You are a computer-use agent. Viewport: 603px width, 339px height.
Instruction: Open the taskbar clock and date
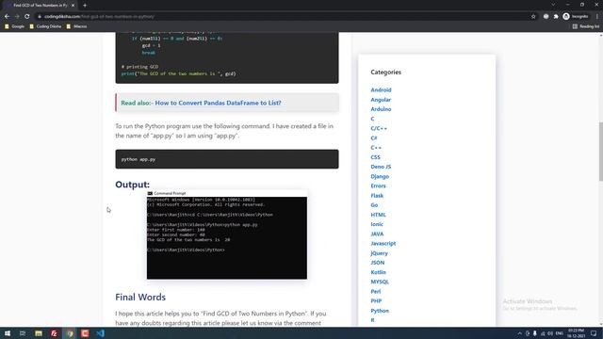[x=576, y=333]
